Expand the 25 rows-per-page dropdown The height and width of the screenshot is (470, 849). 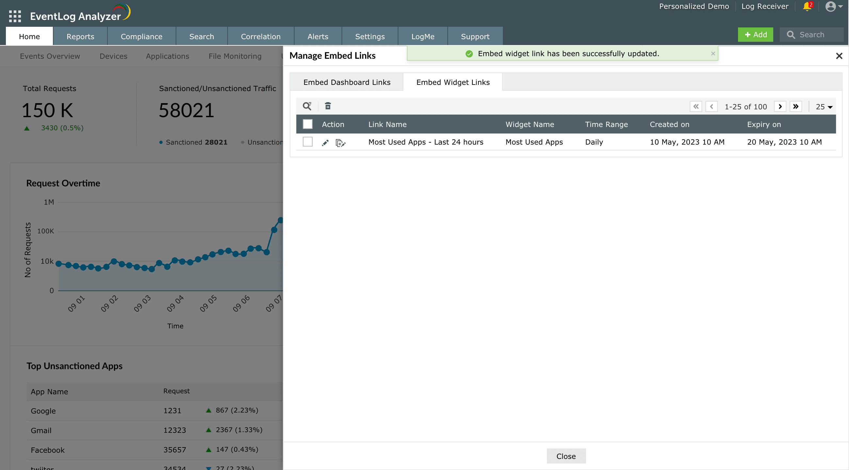pyautogui.click(x=824, y=107)
